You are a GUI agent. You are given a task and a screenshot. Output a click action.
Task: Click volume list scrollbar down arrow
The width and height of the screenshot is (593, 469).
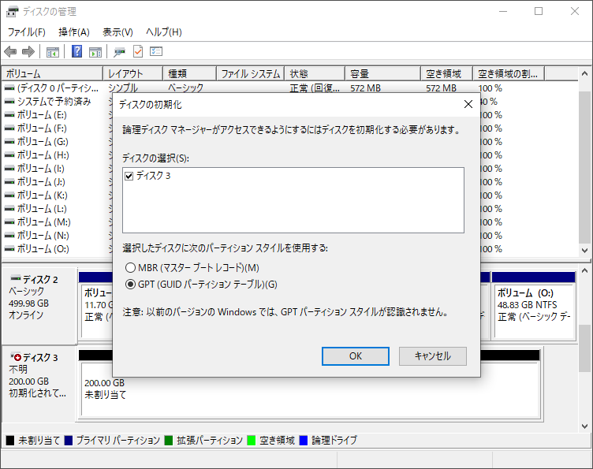click(x=584, y=250)
